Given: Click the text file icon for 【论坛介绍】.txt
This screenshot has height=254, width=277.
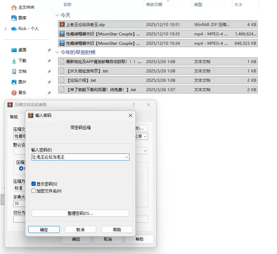Looking at the screenshot, I should (62, 80).
